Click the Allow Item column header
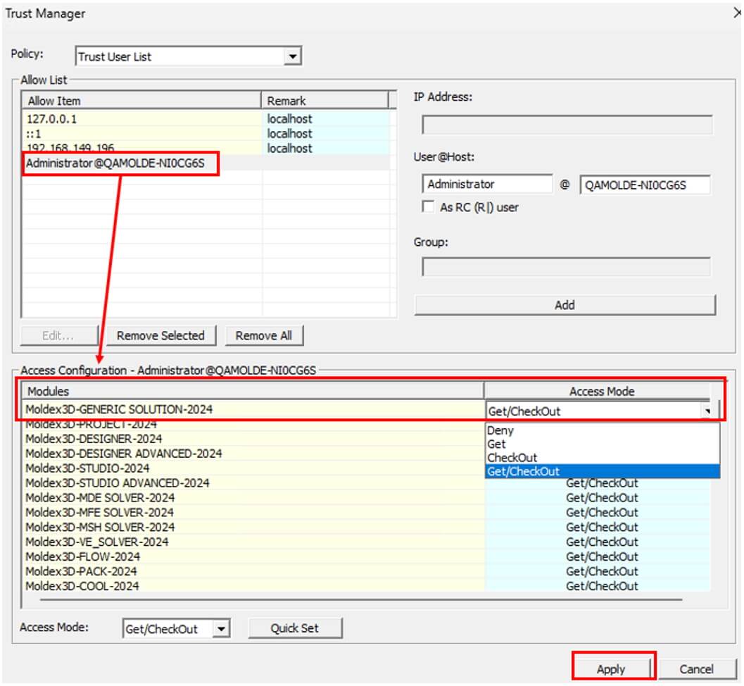 [x=141, y=101]
